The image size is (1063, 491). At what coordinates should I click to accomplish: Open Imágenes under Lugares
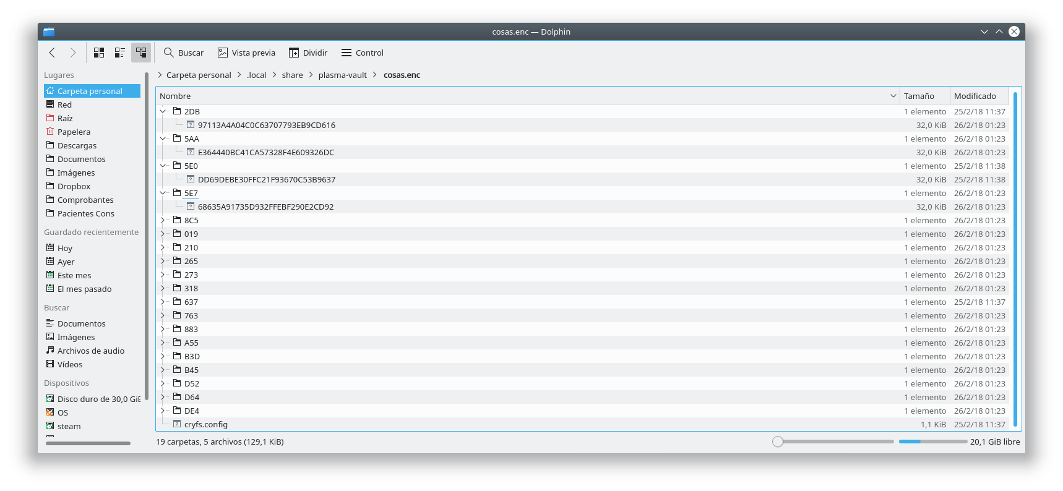click(x=92, y=173)
